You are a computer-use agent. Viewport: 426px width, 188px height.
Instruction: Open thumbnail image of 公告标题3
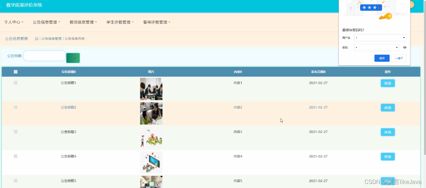(151, 138)
